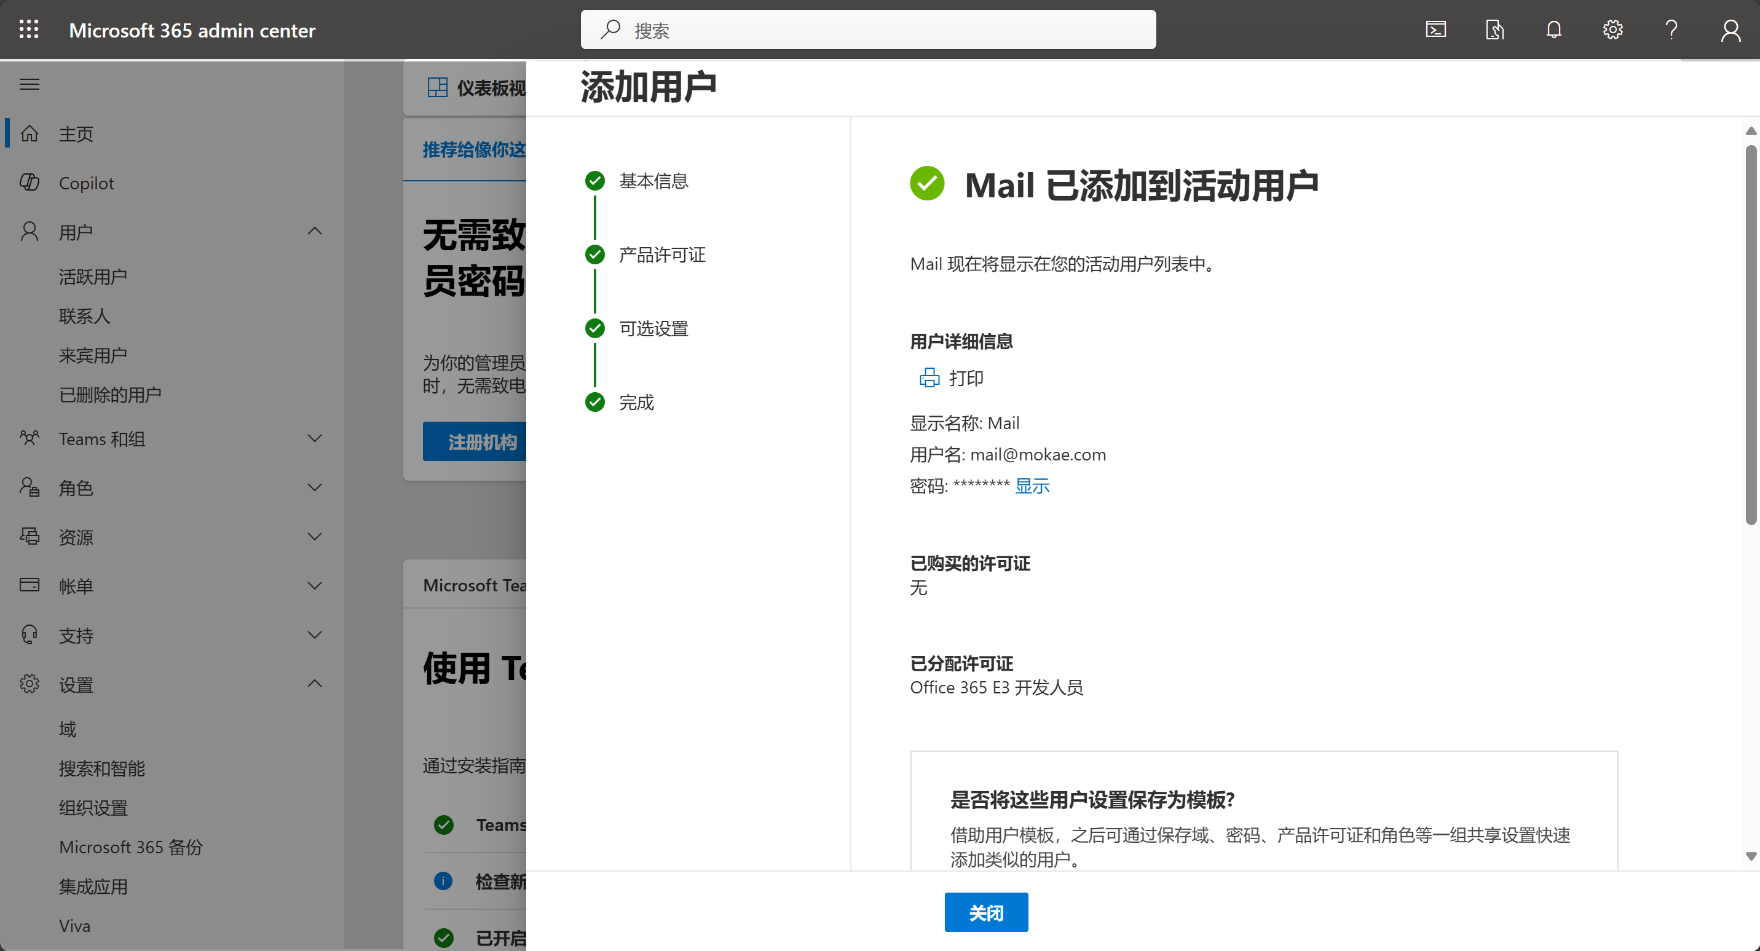
Task: Click the large green success checkmark
Action: [927, 184]
